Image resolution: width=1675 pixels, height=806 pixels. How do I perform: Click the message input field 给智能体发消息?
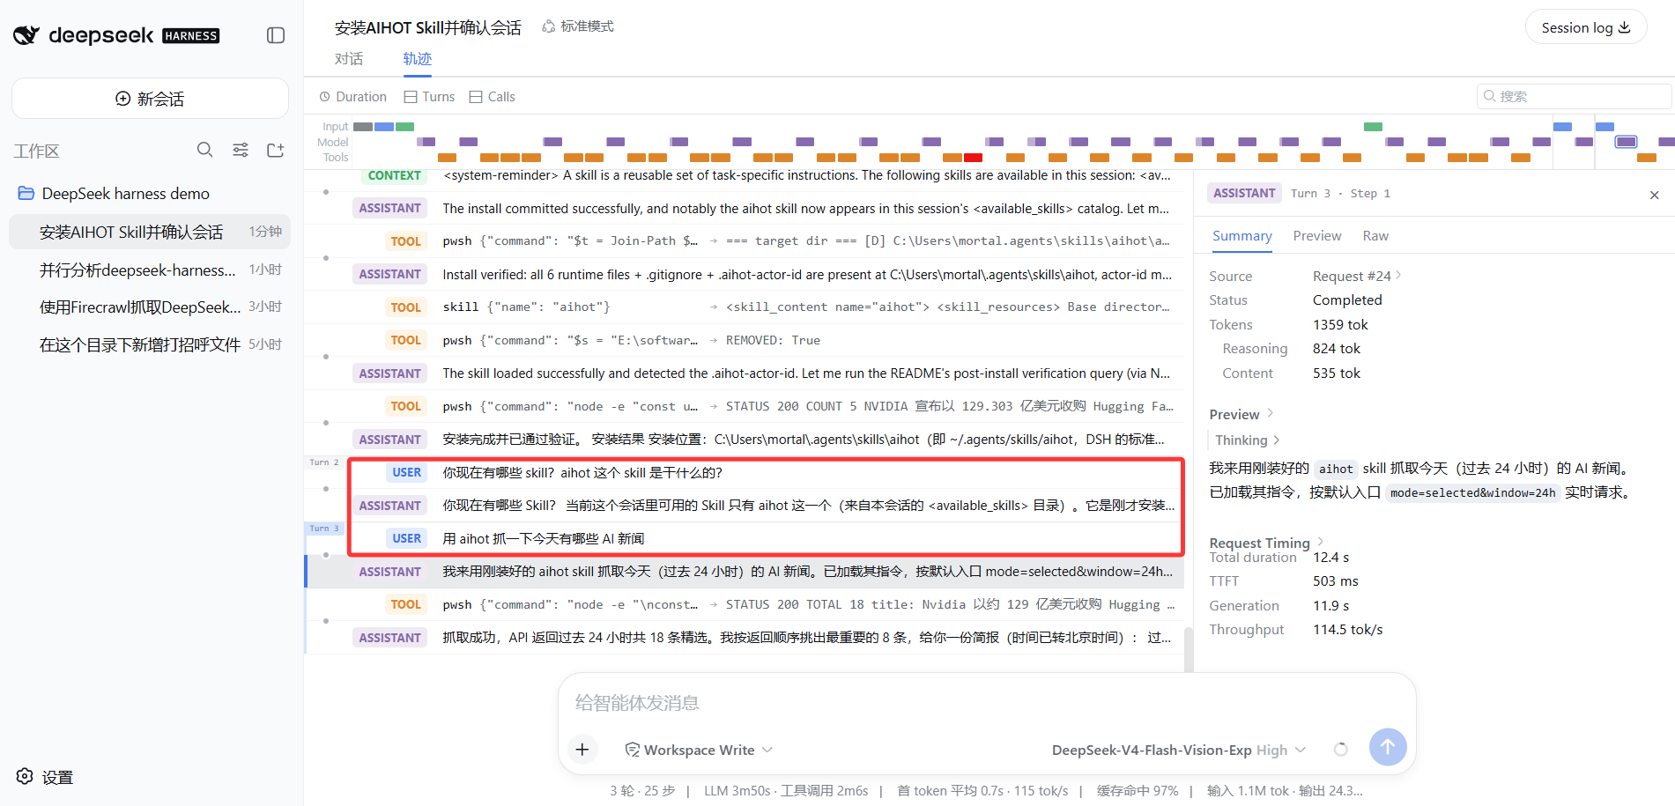(987, 703)
